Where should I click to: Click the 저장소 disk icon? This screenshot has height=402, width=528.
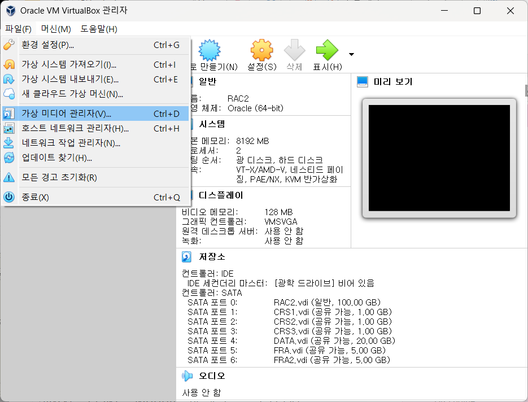coord(186,257)
